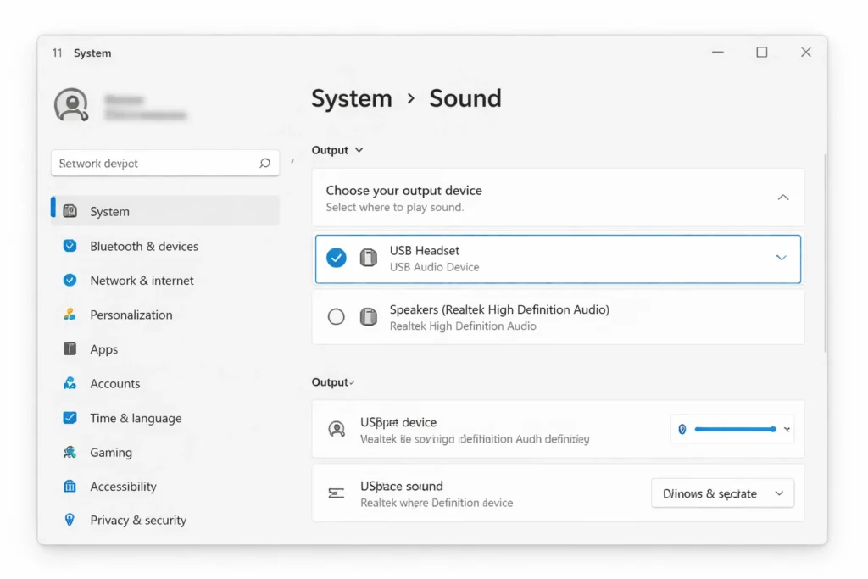The height and width of the screenshot is (579, 868).
Task: Adjust the USB device volume slider
Action: [x=732, y=429]
